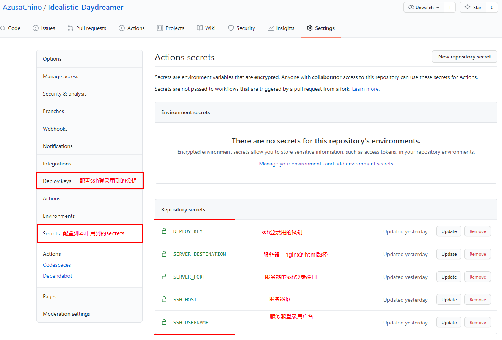Open Webhooks settings
502x340 pixels.
(x=89, y=129)
